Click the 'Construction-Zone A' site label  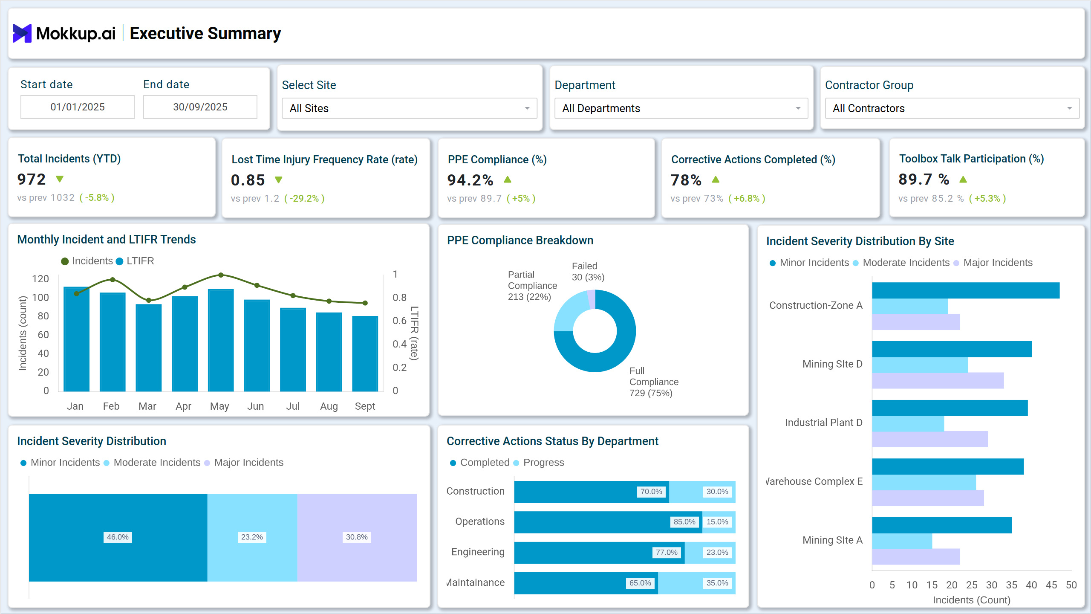click(x=816, y=305)
